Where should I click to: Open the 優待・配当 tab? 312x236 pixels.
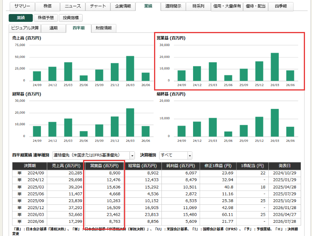255,6
